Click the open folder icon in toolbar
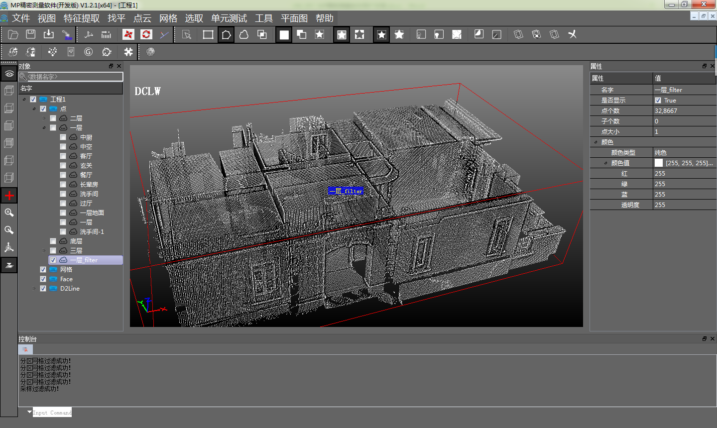The height and width of the screenshot is (428, 717). [x=13, y=34]
